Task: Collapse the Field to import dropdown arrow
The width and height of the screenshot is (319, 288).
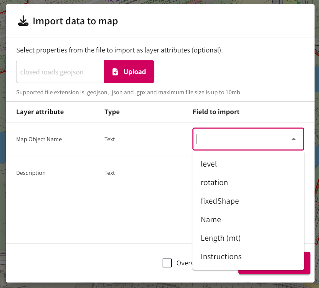Action: 293,139
